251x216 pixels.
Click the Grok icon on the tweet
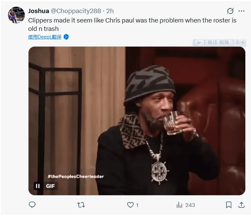click(x=230, y=11)
